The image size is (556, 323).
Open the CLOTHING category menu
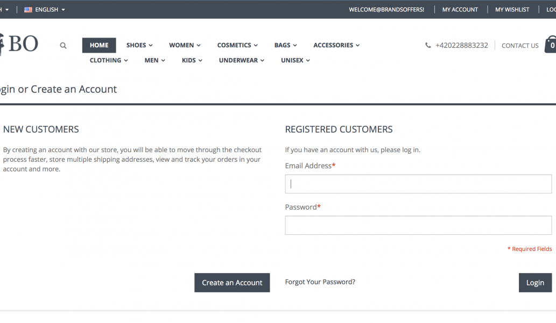(x=109, y=60)
